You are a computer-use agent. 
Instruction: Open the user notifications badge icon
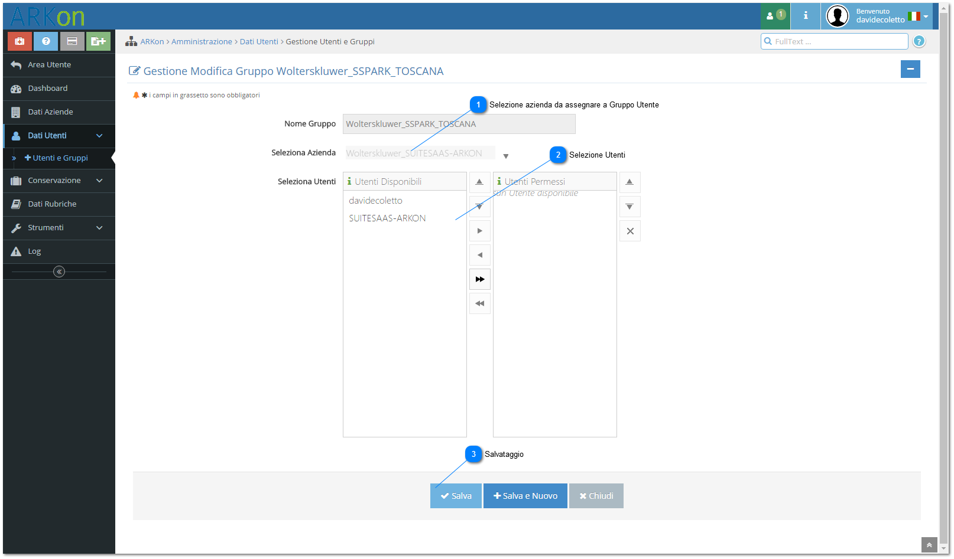[x=775, y=15]
